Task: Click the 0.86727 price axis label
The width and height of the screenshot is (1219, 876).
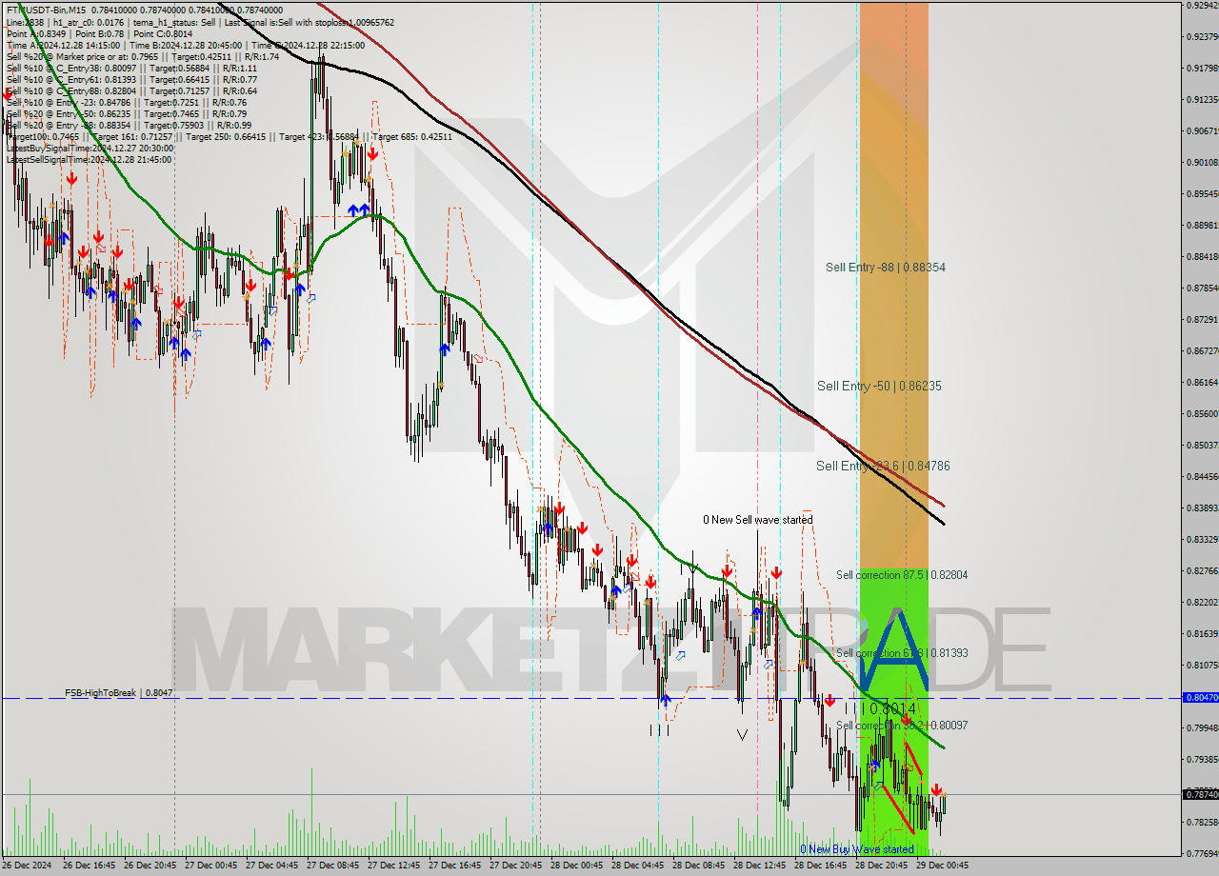Action: coord(1203,351)
